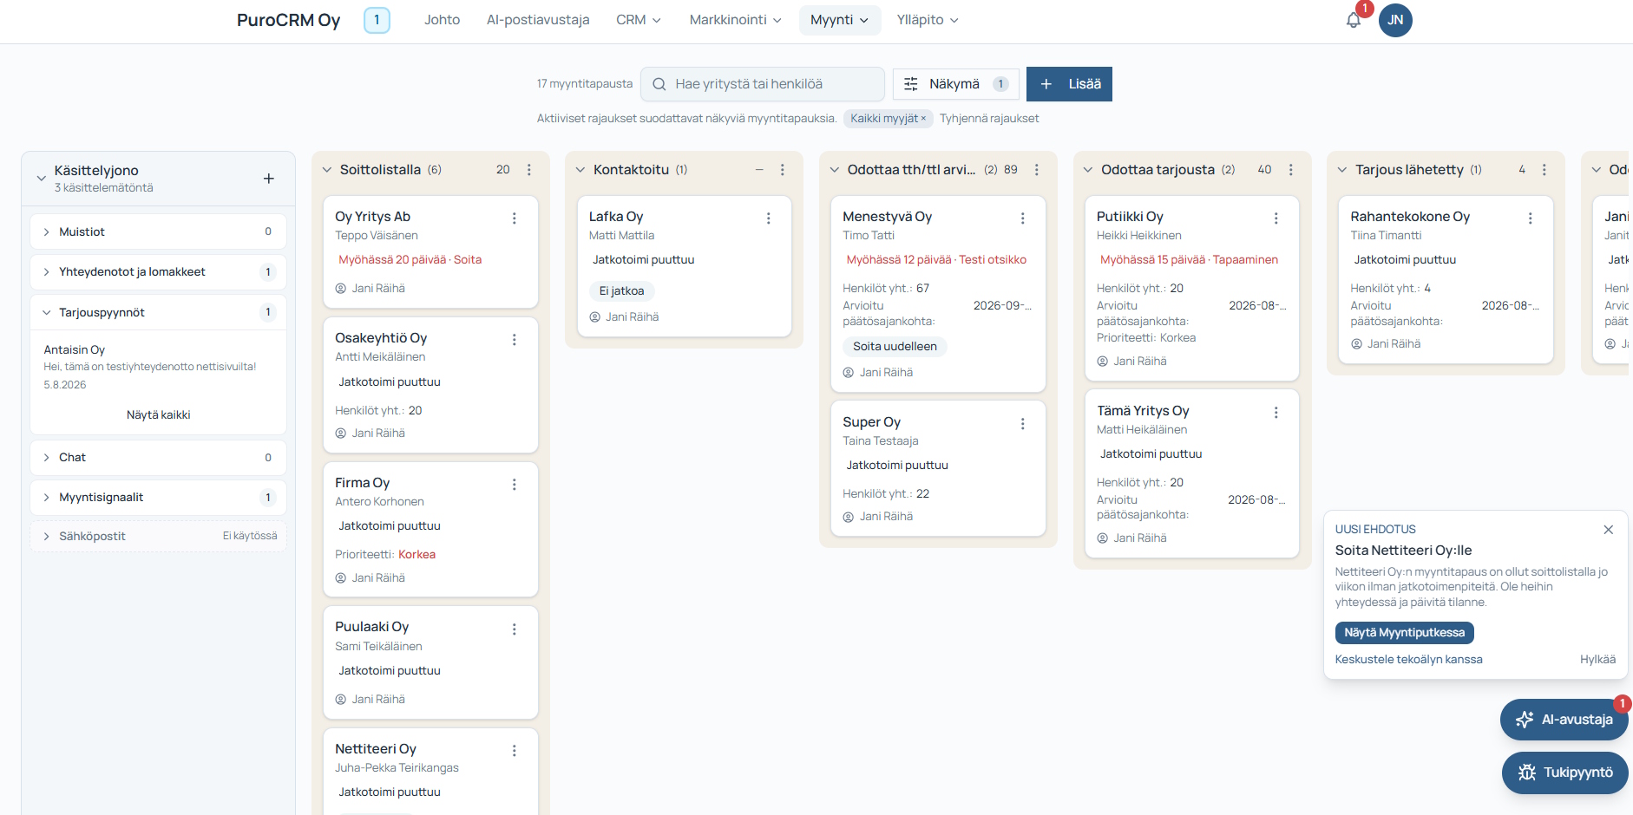Collapse the Käsittelyjono panel
The image size is (1633, 815).
[x=41, y=179]
